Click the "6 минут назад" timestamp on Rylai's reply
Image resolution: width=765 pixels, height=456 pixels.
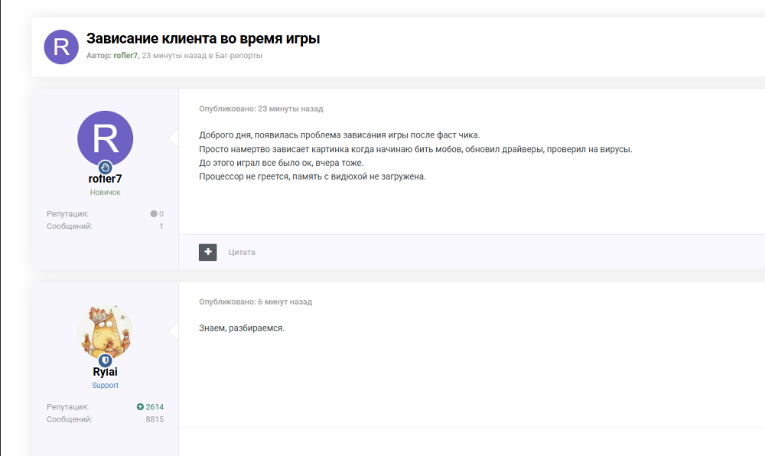click(x=288, y=301)
